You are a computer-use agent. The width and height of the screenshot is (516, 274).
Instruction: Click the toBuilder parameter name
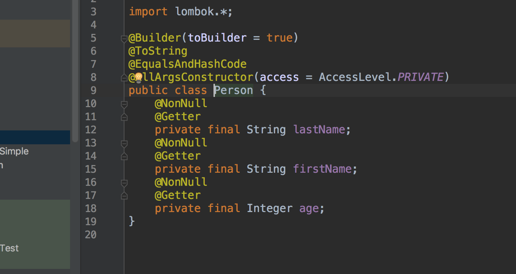point(217,38)
